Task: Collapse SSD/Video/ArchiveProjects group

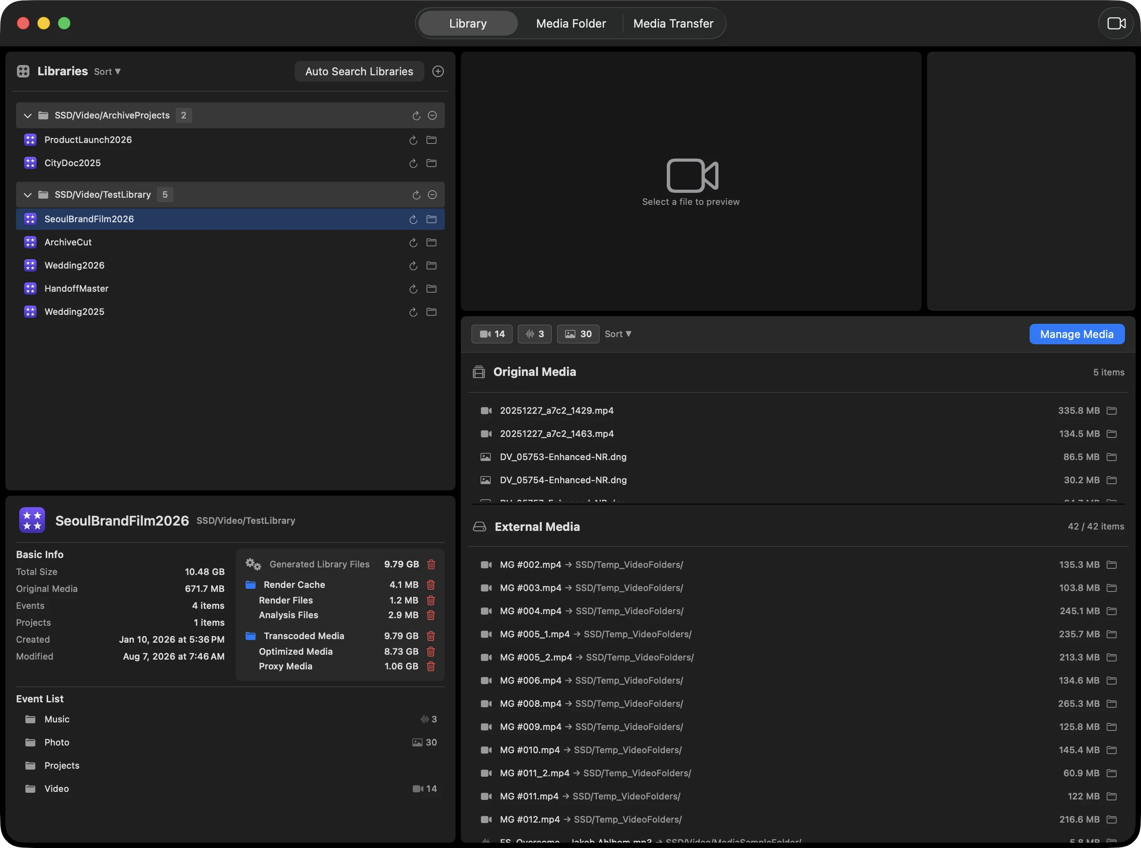Action: pyautogui.click(x=28, y=115)
